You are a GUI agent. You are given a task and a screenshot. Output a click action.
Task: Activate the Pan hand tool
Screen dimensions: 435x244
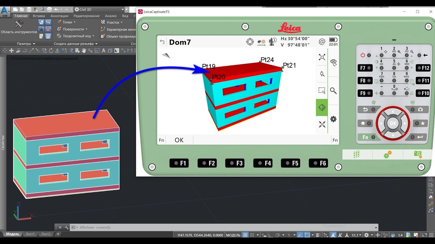click(84, 51)
